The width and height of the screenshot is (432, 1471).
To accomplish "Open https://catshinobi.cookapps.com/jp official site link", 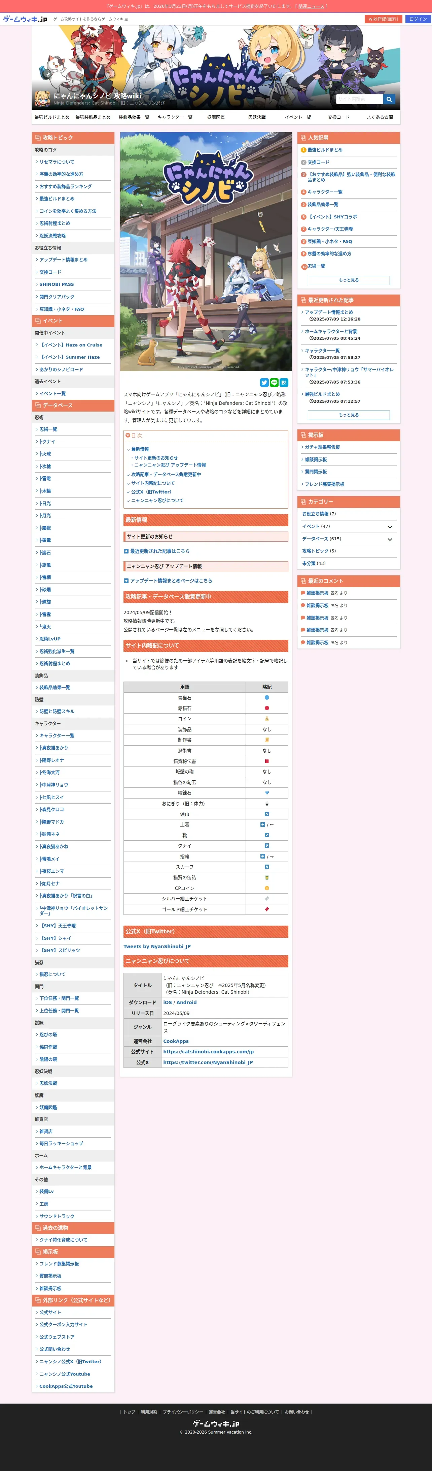I will coord(208,1052).
